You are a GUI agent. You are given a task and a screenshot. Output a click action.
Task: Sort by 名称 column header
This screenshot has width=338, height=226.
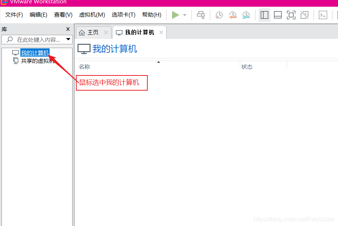pos(84,67)
